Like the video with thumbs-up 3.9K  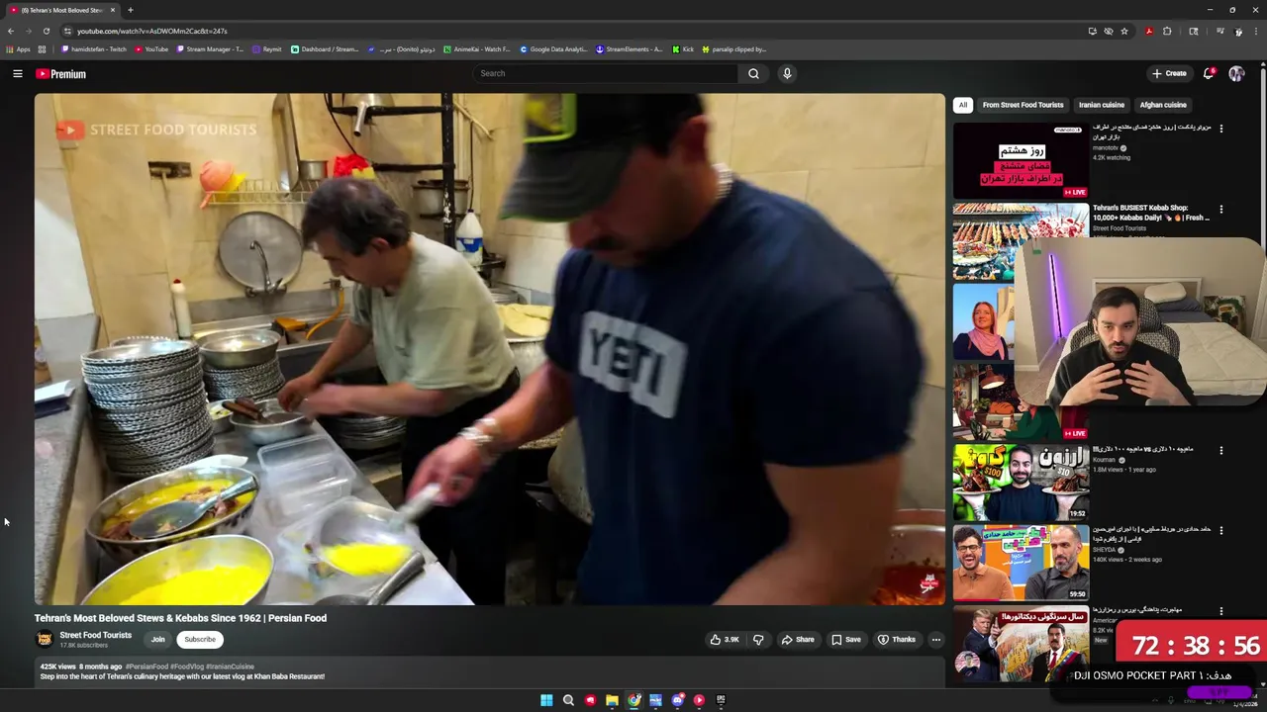725,640
